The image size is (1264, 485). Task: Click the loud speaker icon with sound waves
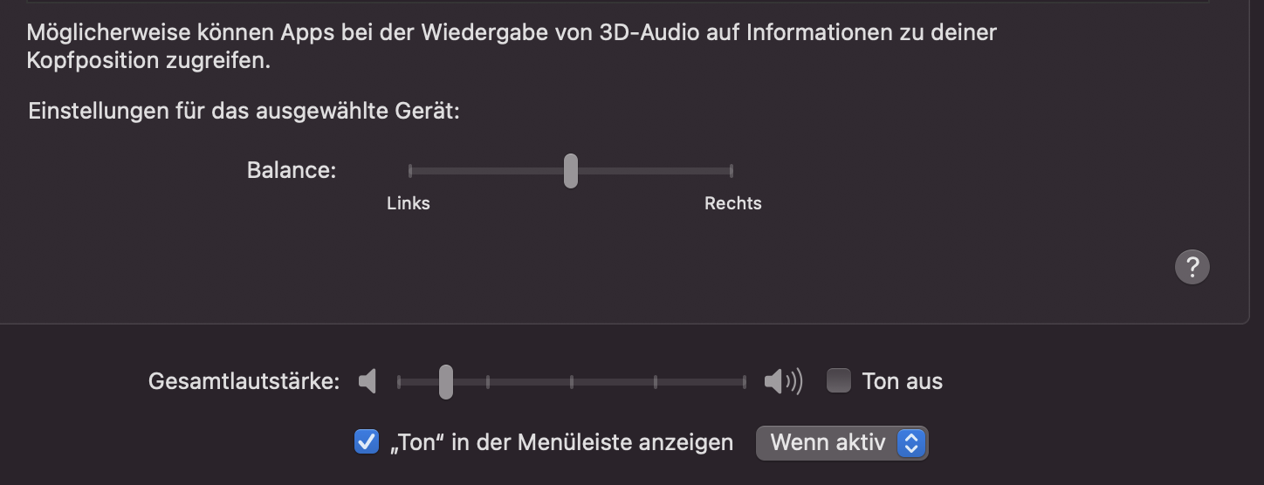tap(782, 381)
